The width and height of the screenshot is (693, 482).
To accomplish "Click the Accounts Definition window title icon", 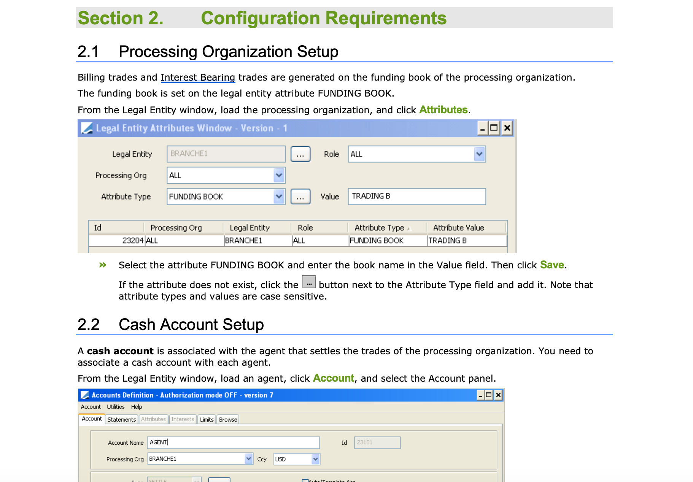I will (x=85, y=395).
